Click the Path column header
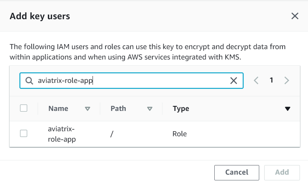This screenshot has height=185, width=308. click(118, 108)
